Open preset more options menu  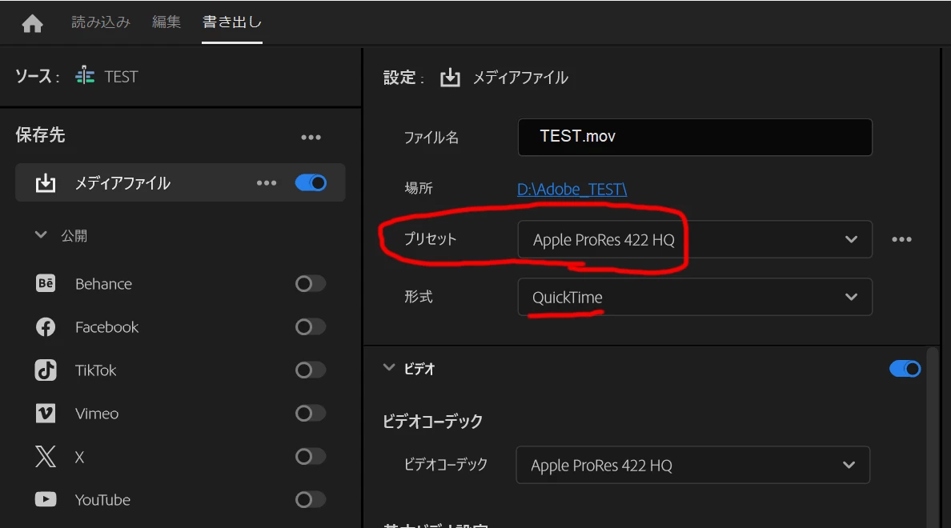tap(902, 239)
